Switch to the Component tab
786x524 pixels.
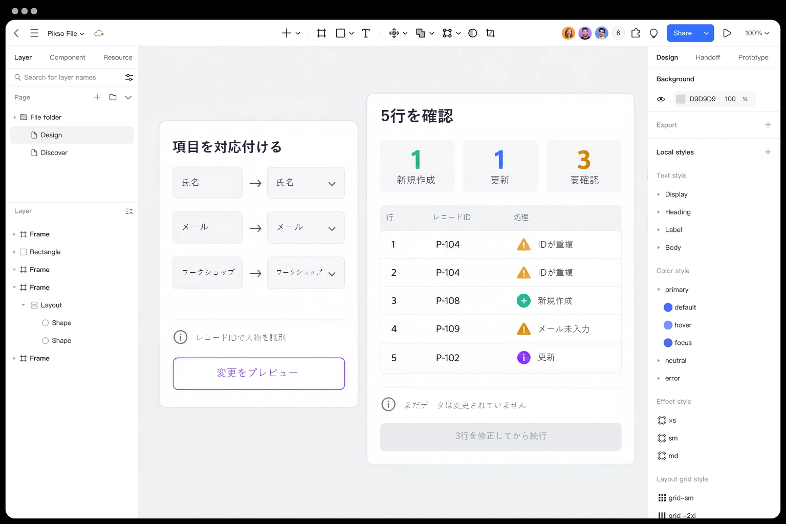point(68,57)
